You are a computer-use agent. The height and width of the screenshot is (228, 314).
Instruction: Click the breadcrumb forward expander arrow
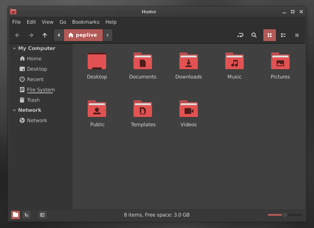pyautogui.click(x=107, y=35)
